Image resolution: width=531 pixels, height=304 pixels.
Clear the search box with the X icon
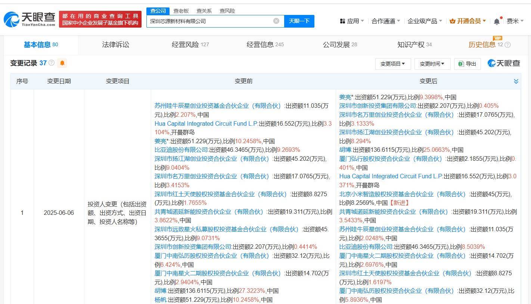click(276, 21)
